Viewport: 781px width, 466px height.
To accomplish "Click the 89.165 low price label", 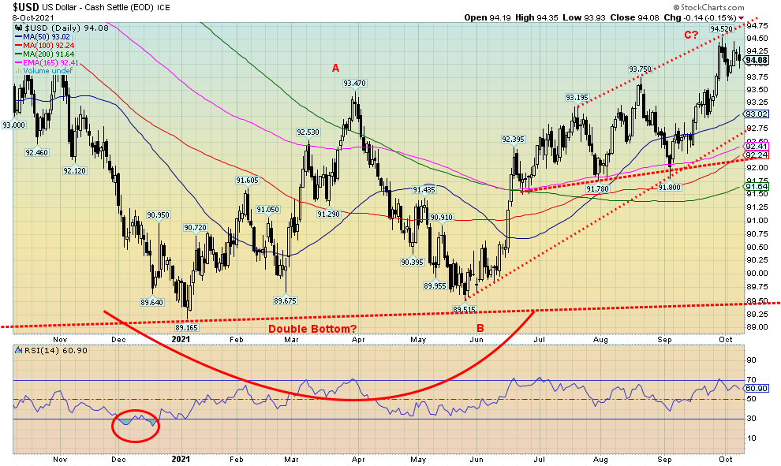I will (x=186, y=326).
